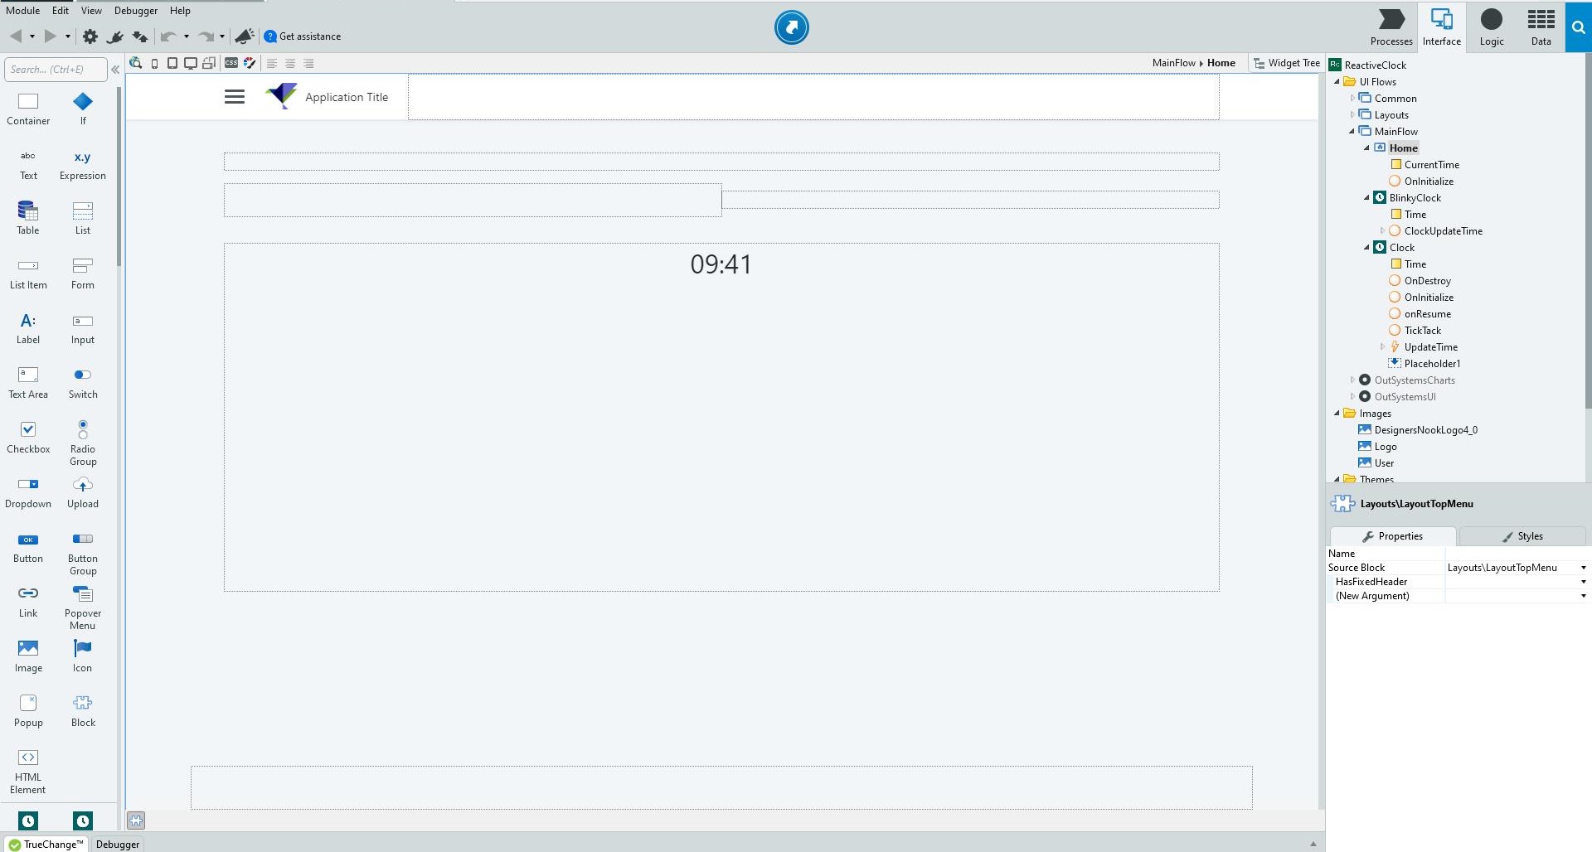Viewport: 1592px width, 852px height.
Task: Click the toolbox search field
Action: pos(56,70)
